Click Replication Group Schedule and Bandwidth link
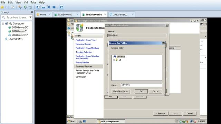Screen dimensions: 221x124 [87, 57]
